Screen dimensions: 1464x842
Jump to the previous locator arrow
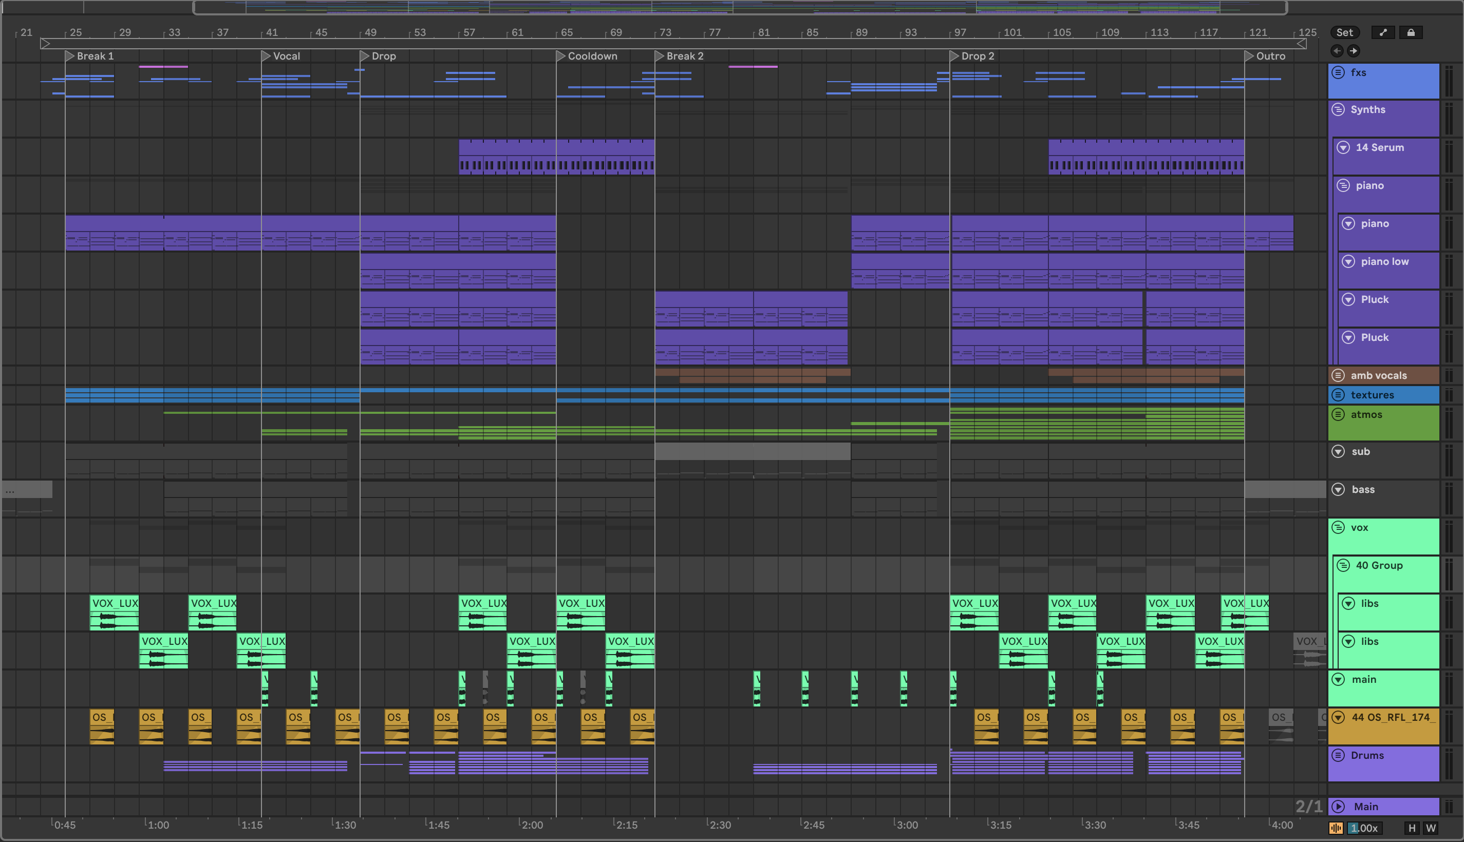pyautogui.click(x=1337, y=51)
